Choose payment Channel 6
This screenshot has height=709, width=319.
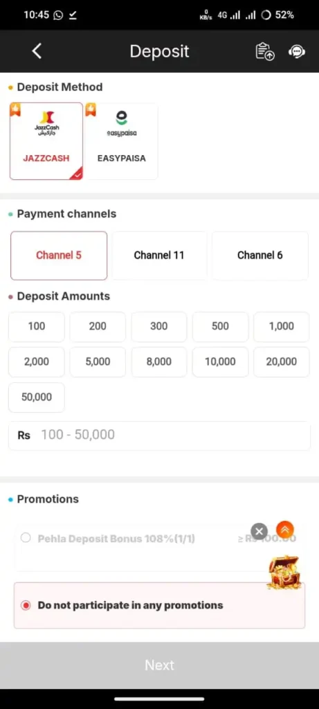pyautogui.click(x=260, y=255)
